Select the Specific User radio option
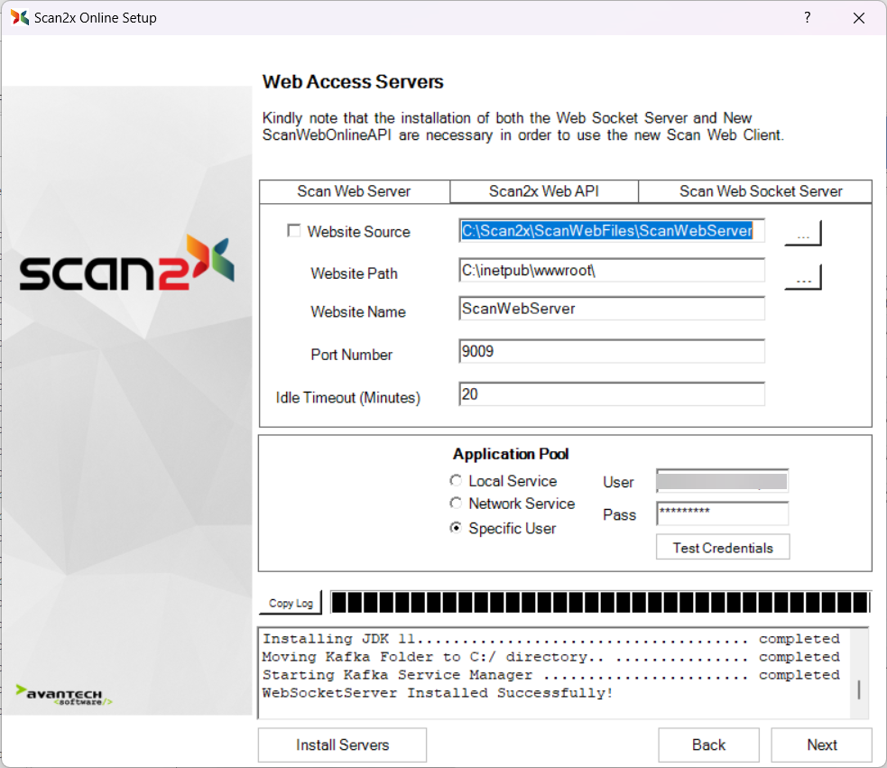The width and height of the screenshot is (887, 768). [456, 528]
